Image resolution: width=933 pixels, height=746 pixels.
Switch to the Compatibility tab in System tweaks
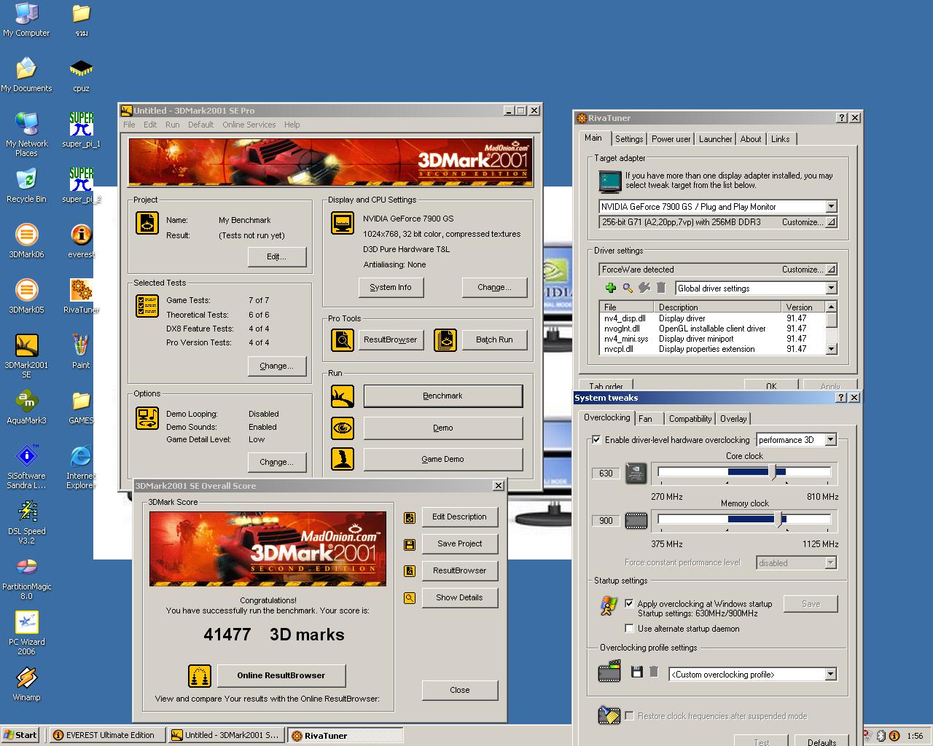click(x=690, y=418)
